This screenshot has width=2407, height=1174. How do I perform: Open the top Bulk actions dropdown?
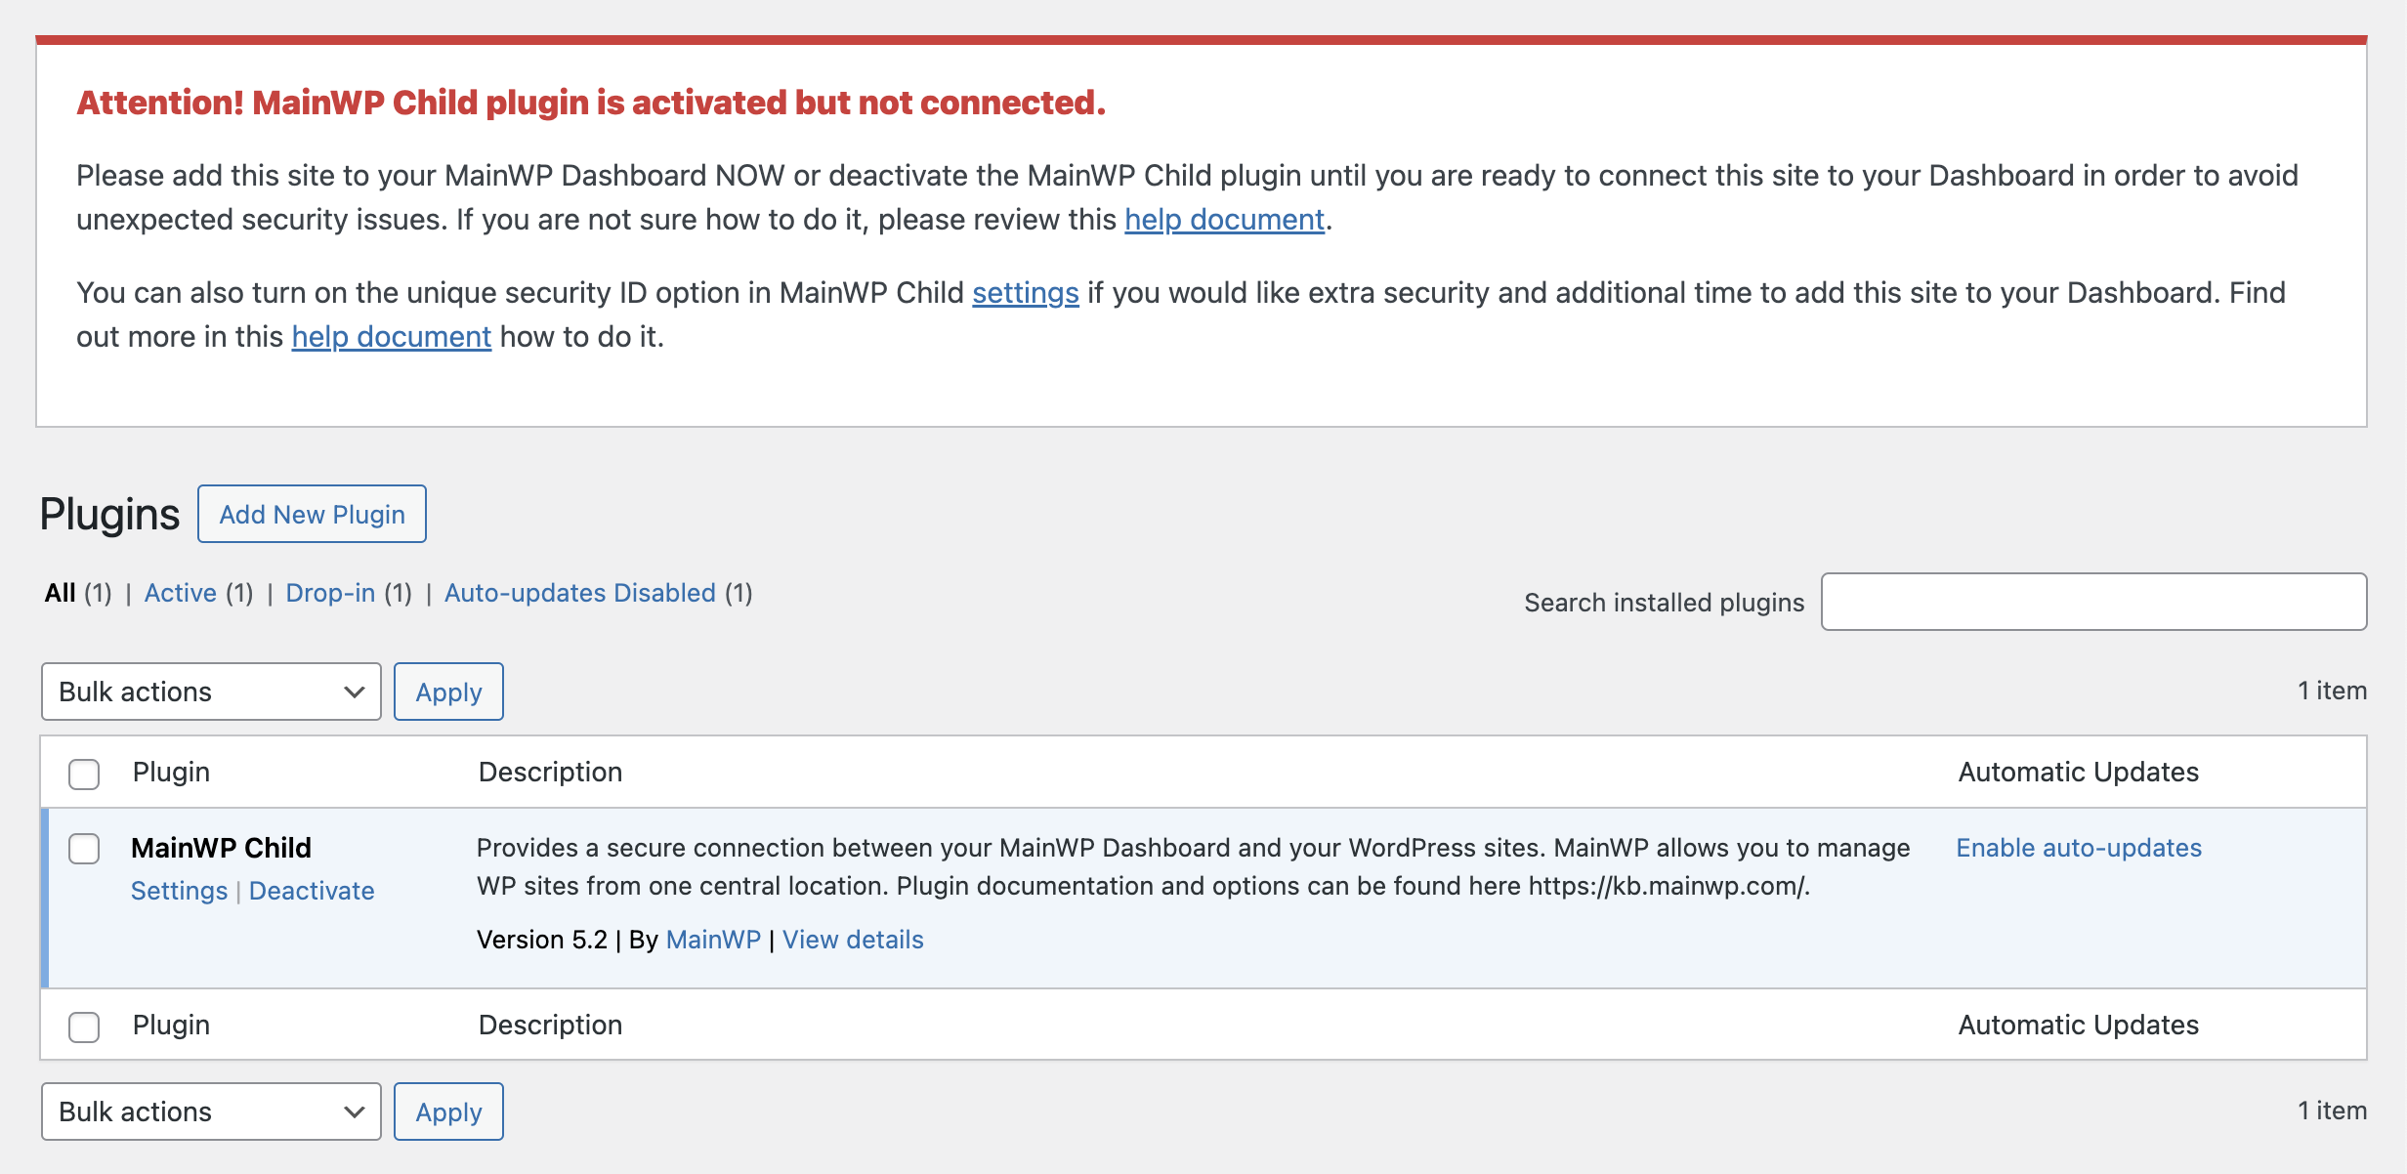coord(211,692)
